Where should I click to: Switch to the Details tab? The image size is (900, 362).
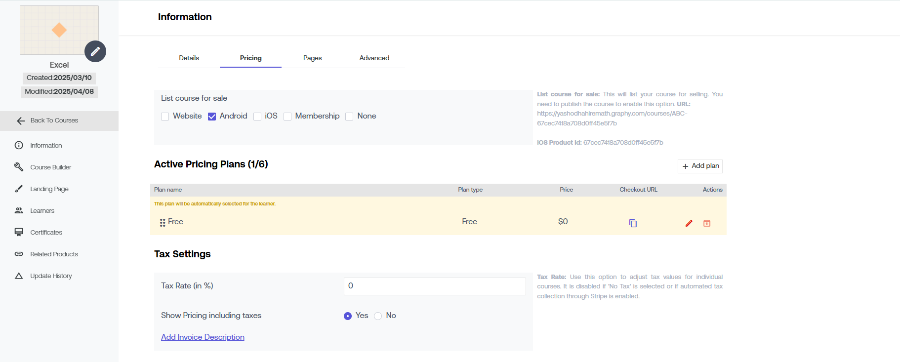tap(189, 58)
